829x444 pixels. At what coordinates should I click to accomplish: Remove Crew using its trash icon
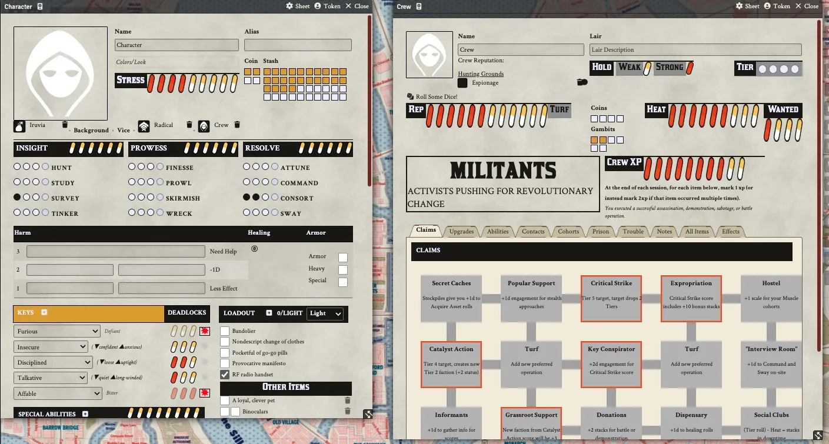pyautogui.click(x=237, y=125)
